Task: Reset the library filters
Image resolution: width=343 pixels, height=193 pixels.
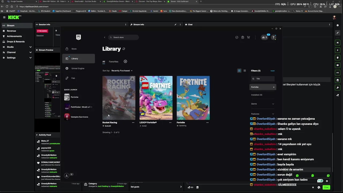Action: pos(273,71)
